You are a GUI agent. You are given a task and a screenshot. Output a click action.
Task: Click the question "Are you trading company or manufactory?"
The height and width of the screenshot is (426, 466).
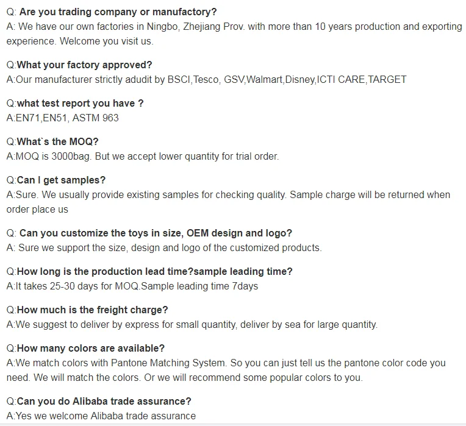click(x=118, y=12)
